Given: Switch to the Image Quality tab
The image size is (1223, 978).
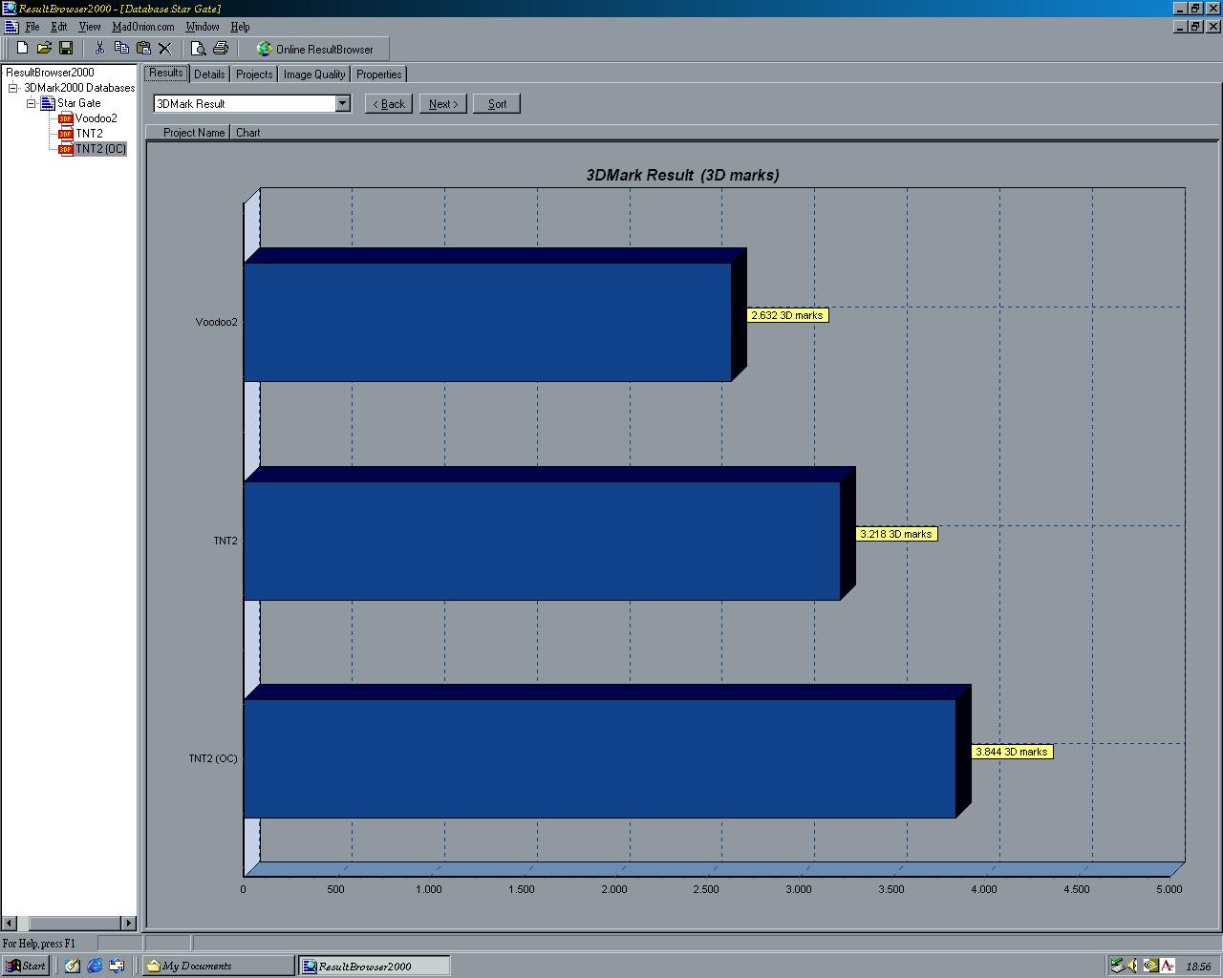Looking at the screenshot, I should [314, 74].
